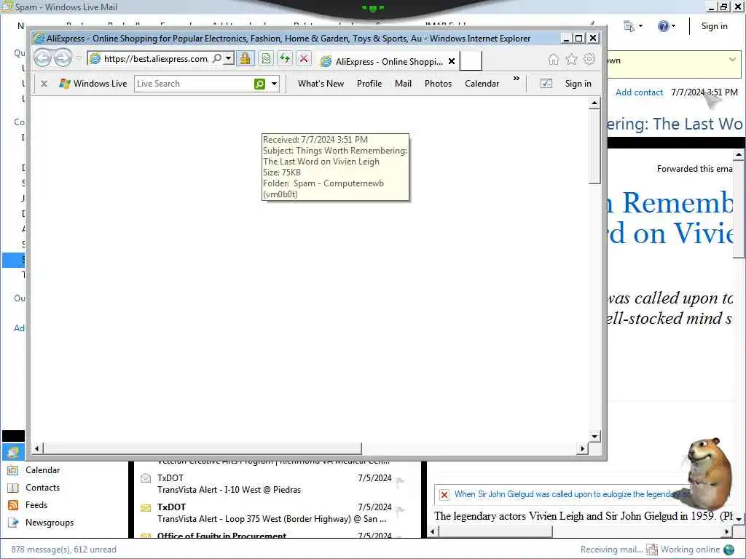Close the AliExpress tab
The image size is (746, 559).
452,61
